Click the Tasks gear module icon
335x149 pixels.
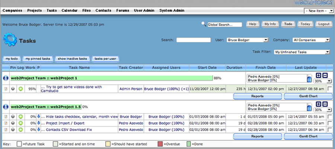10,39
